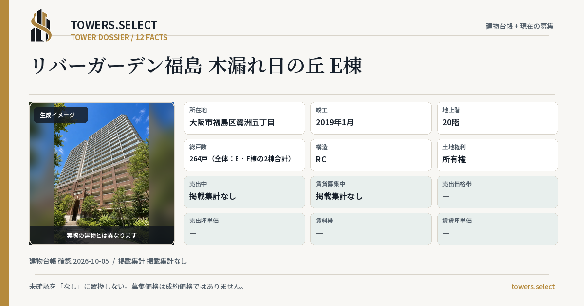Click the リバーガーデン福島 木漏れ日の丘 E棟 title
The image size is (584, 306).
tap(197, 67)
